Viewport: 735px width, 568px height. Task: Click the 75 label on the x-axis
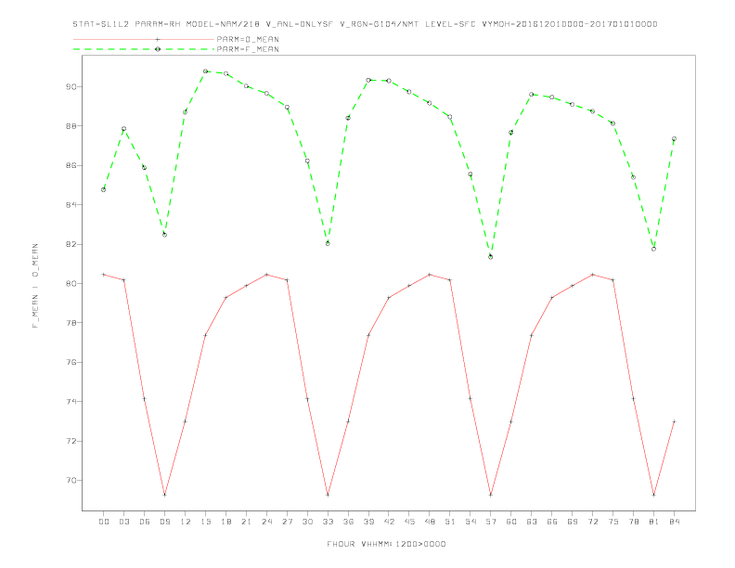coord(613,522)
